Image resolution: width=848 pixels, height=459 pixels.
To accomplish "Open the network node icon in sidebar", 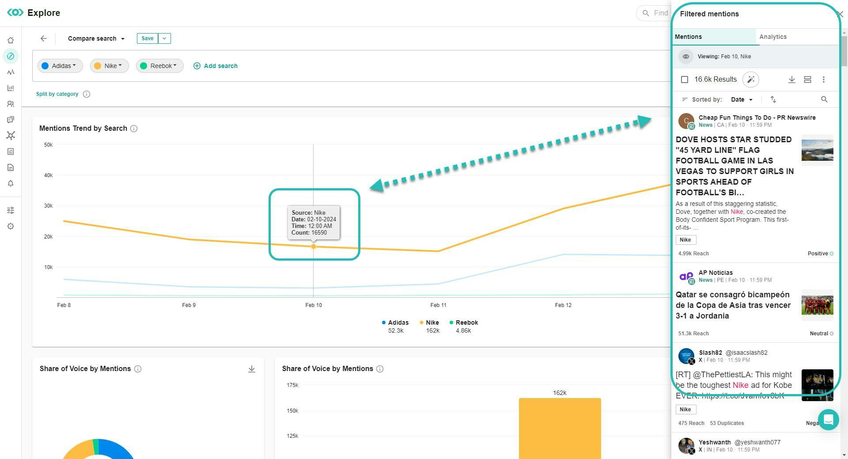I will coord(11,136).
